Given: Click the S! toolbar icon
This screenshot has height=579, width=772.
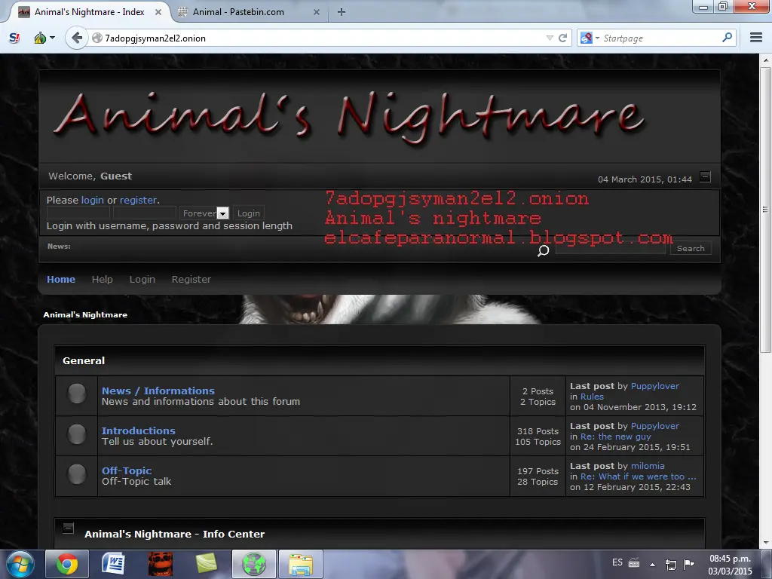Looking at the screenshot, I should tap(14, 38).
